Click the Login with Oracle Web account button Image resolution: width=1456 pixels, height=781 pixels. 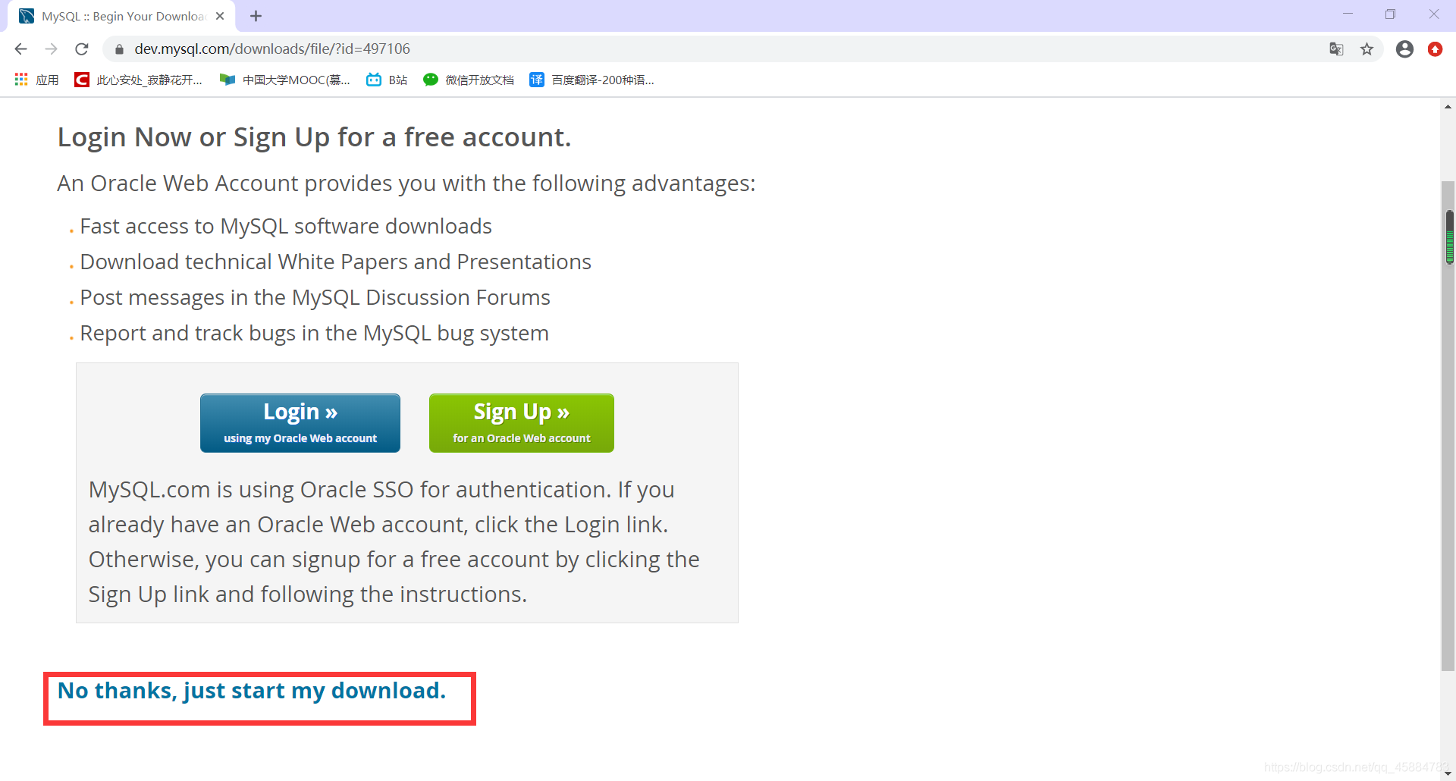click(x=300, y=423)
